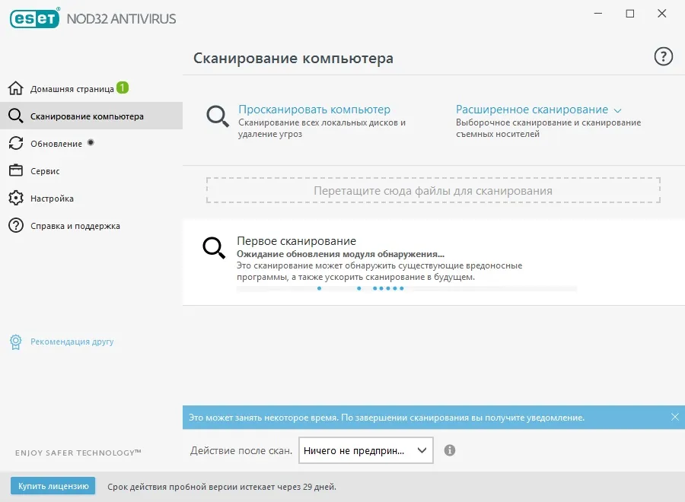Open Домашняя страница section
Screen dimensions: 685x502
72,89
